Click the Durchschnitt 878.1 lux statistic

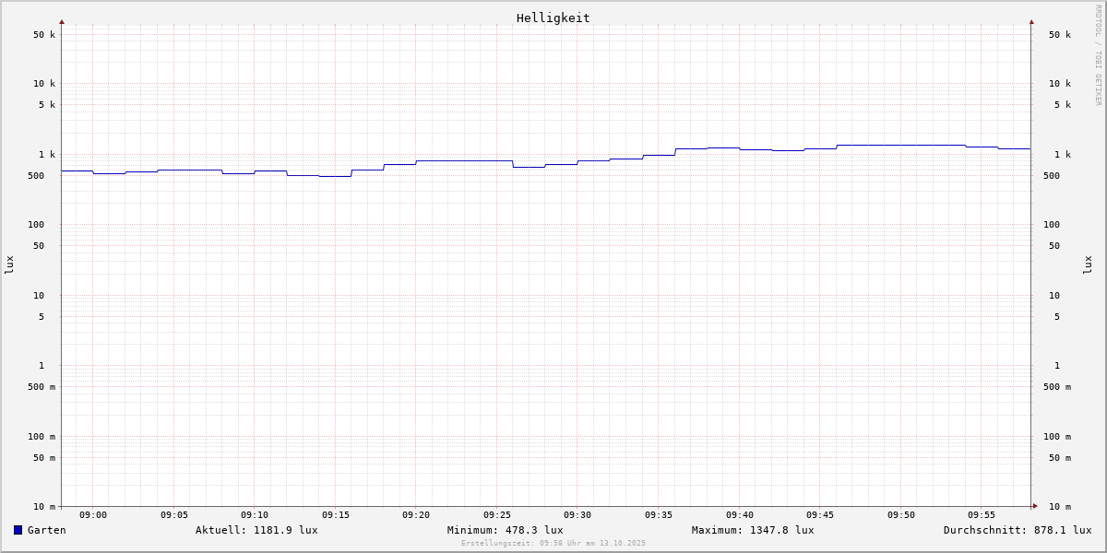click(x=1017, y=530)
